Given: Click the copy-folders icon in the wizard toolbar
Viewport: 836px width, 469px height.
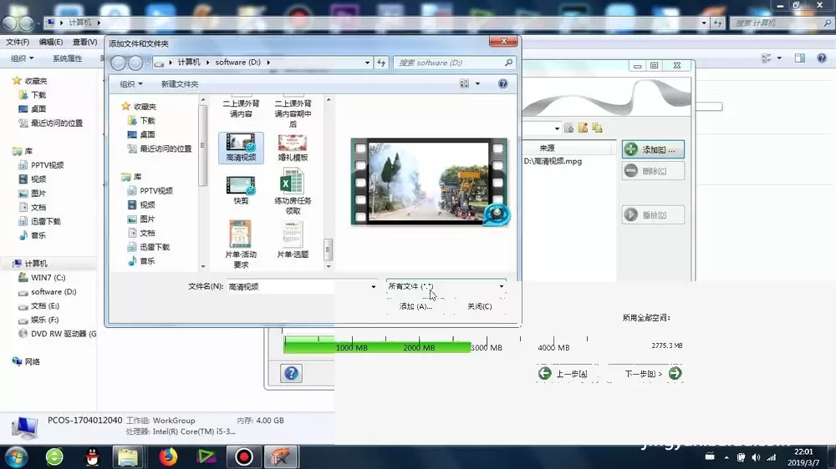Looking at the screenshot, I should pyautogui.click(x=597, y=128).
